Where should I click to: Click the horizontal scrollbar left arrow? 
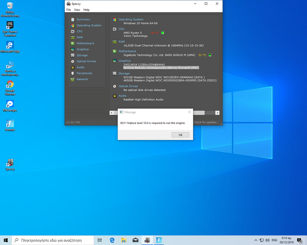(x=112, y=113)
